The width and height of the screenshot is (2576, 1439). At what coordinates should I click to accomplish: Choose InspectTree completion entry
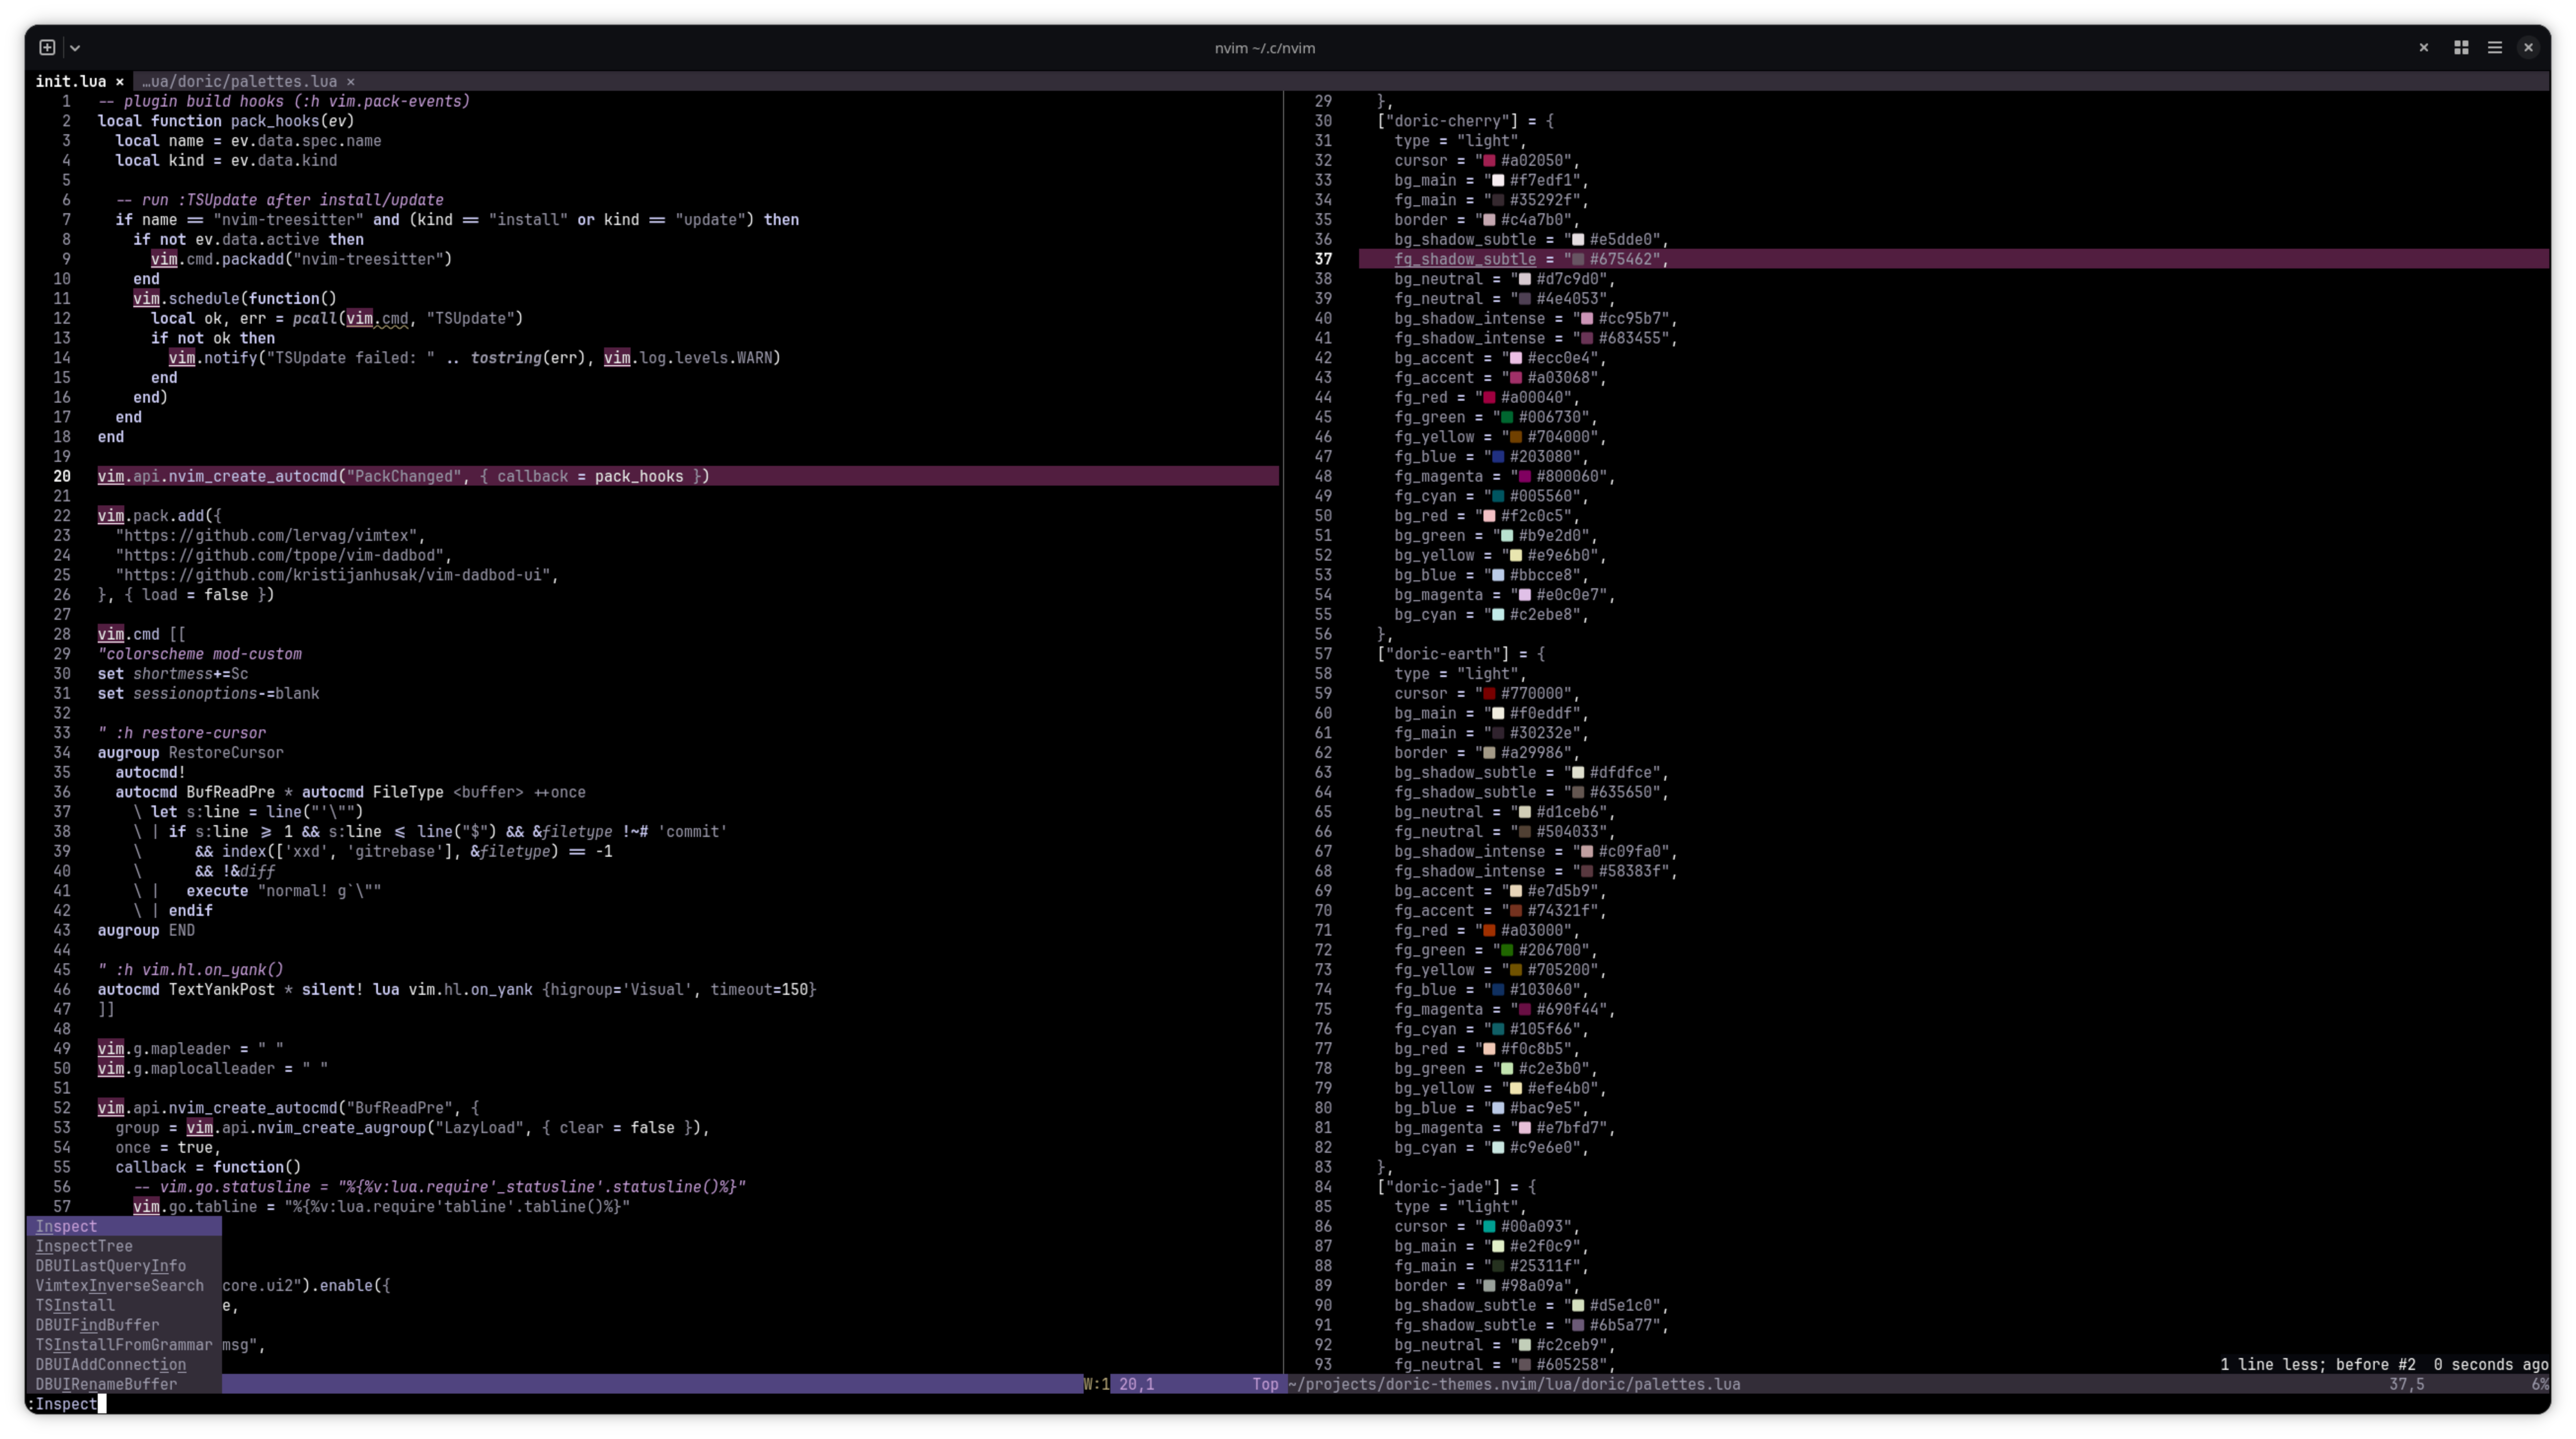click(124, 1246)
